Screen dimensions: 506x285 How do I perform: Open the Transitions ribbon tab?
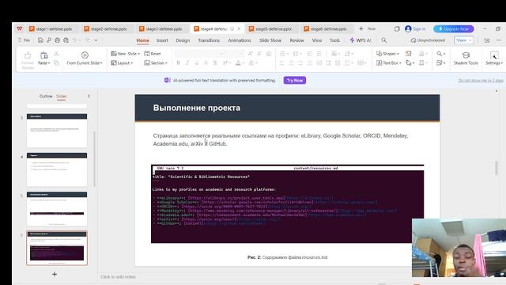pyautogui.click(x=209, y=40)
